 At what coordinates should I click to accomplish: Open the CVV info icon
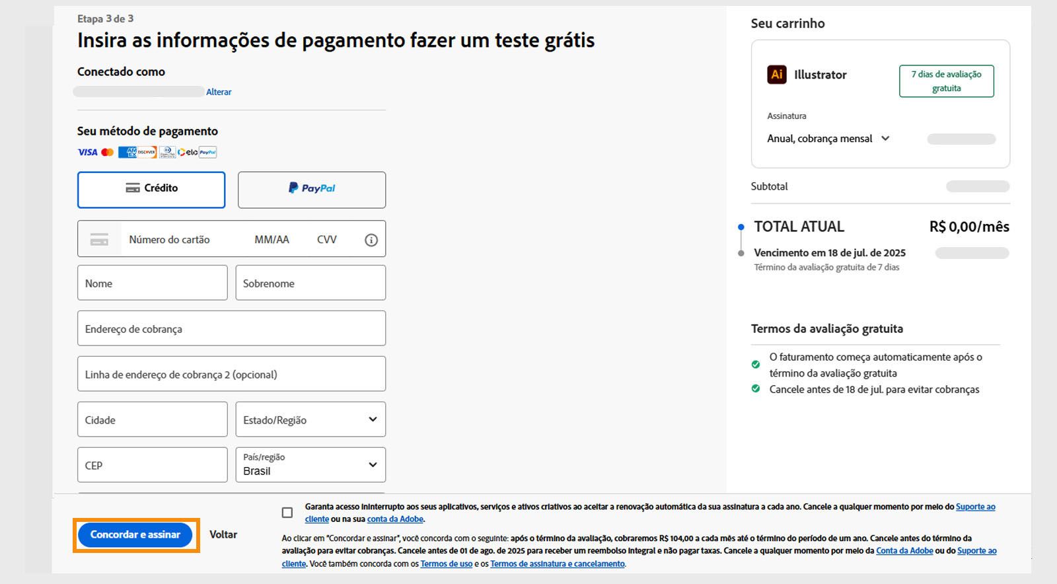click(371, 240)
